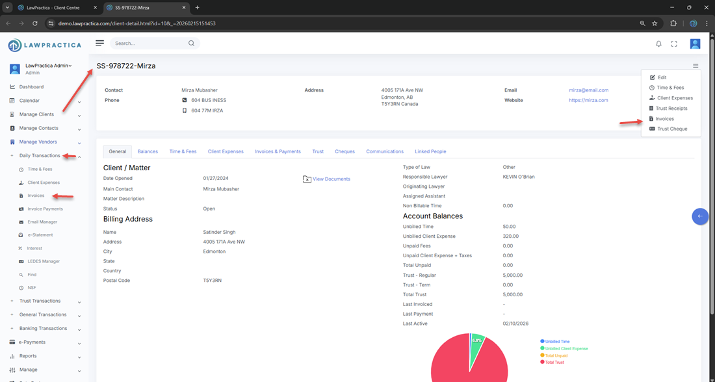Toggle Total Trust legend entry in chart
Image resolution: width=715 pixels, height=382 pixels.
pos(554,362)
